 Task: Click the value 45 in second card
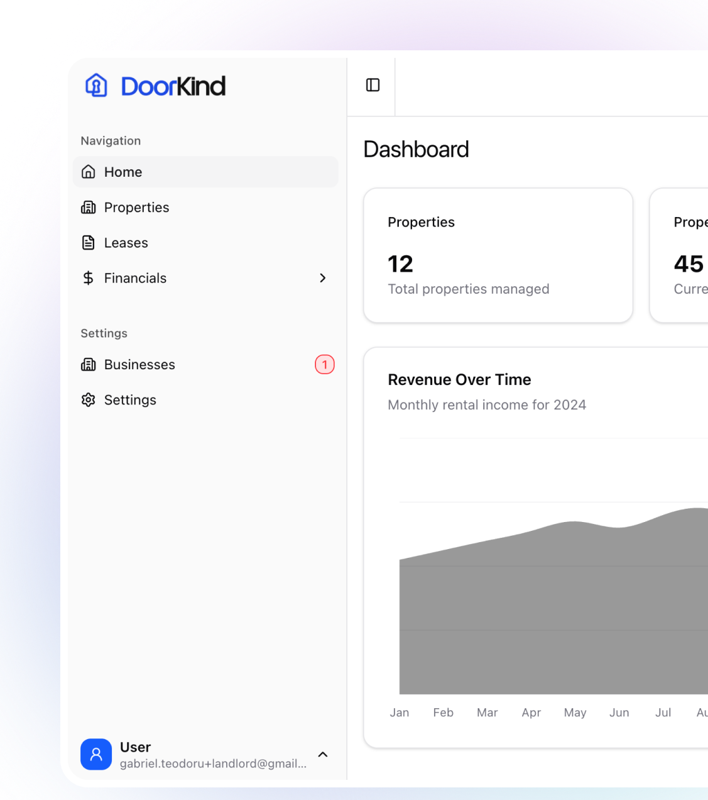pyautogui.click(x=689, y=264)
